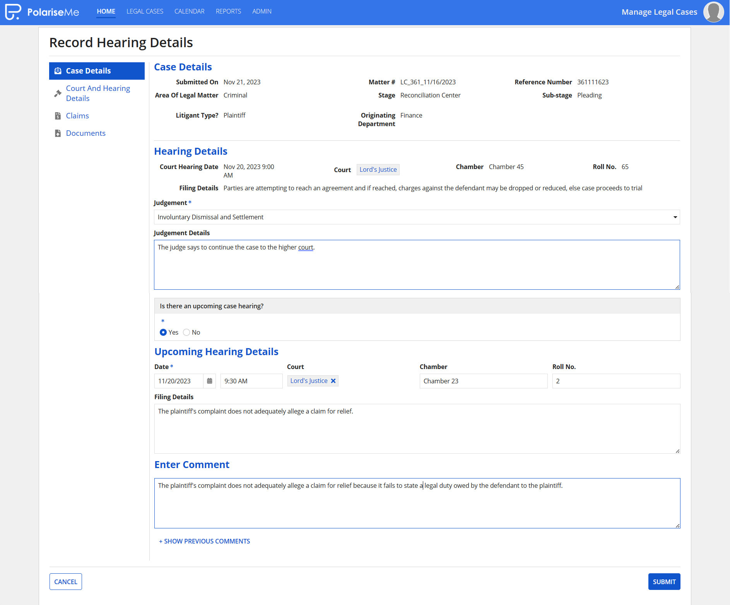Expand show previous comments
The height and width of the screenshot is (605, 730).
[x=204, y=541]
